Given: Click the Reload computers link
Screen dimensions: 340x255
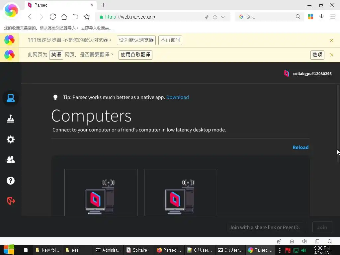Looking at the screenshot, I should coord(300,147).
